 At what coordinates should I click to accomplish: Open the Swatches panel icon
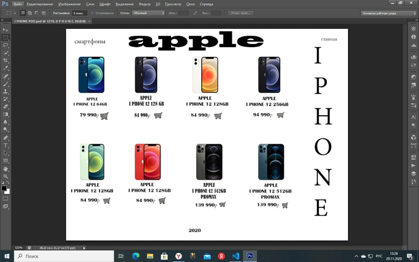click(413, 65)
